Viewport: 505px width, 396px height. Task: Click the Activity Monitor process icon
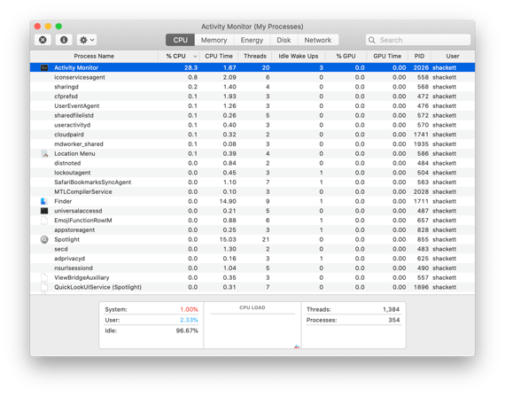(x=44, y=67)
